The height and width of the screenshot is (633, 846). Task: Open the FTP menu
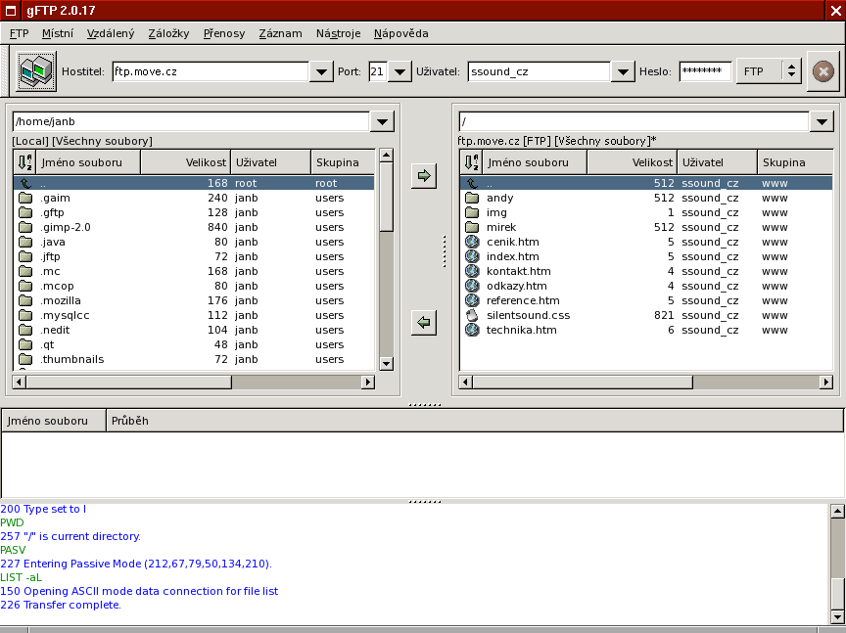19,33
